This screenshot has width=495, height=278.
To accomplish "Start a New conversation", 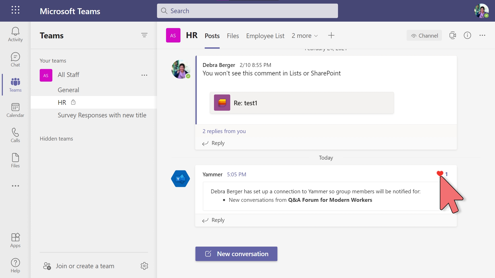I will (236, 254).
